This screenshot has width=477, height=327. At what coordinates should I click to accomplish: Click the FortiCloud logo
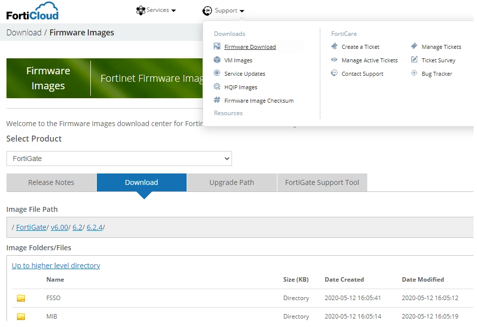32,11
